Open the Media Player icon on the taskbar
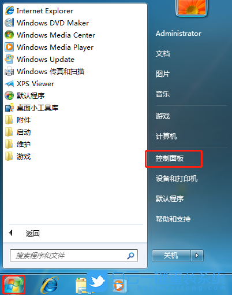 (x=119, y=285)
